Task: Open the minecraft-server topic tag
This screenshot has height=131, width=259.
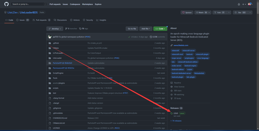Action: pos(188,50)
